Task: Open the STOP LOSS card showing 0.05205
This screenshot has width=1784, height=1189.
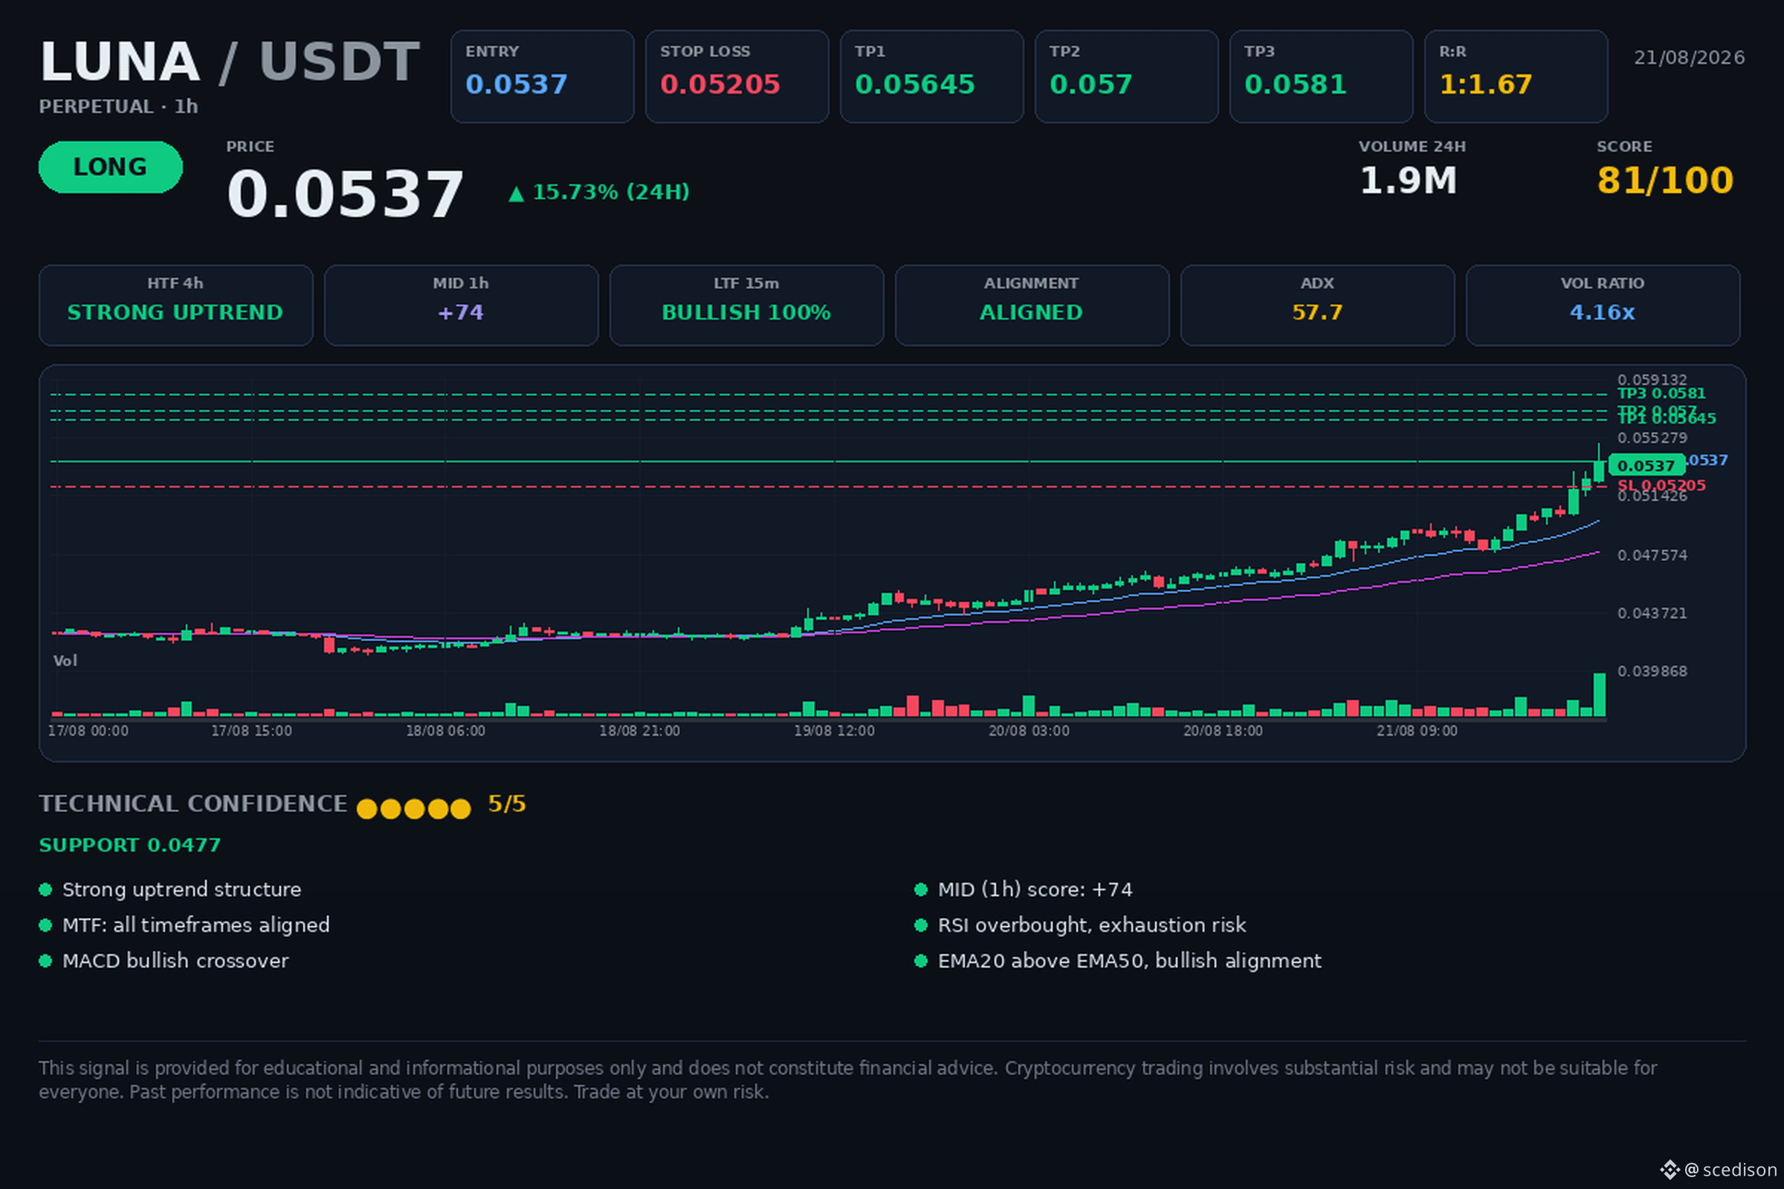Action: (x=737, y=77)
